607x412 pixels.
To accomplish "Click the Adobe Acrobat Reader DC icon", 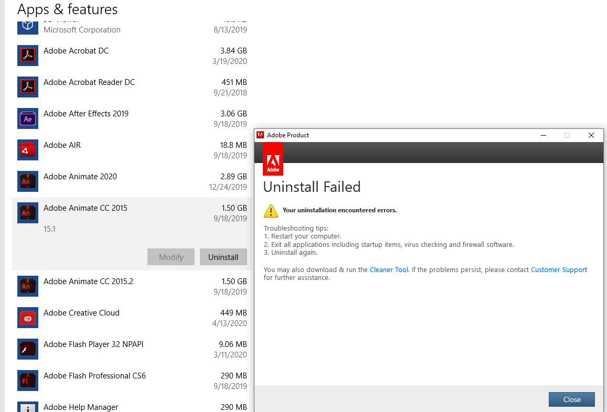I will (27, 86).
